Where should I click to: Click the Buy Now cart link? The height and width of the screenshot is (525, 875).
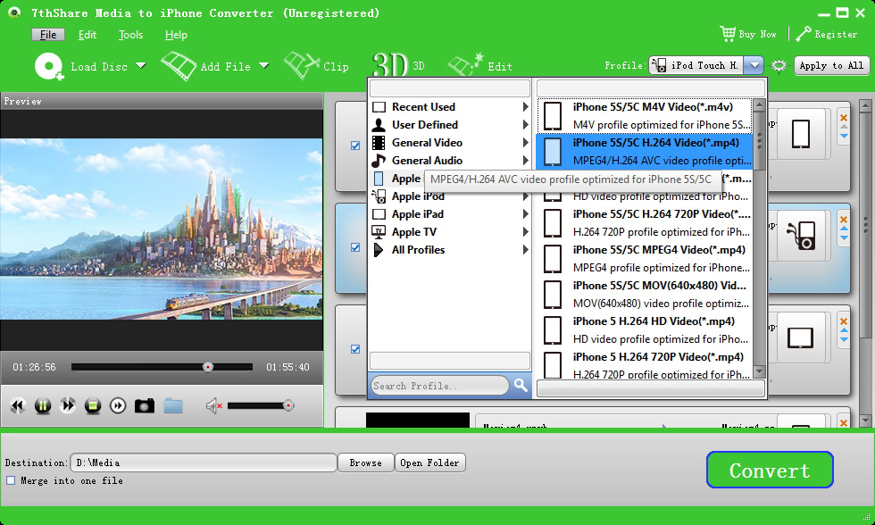[748, 34]
